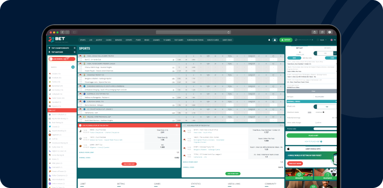Open the Scratch Cards menu item
The image size is (383, 188).
click(x=213, y=40)
